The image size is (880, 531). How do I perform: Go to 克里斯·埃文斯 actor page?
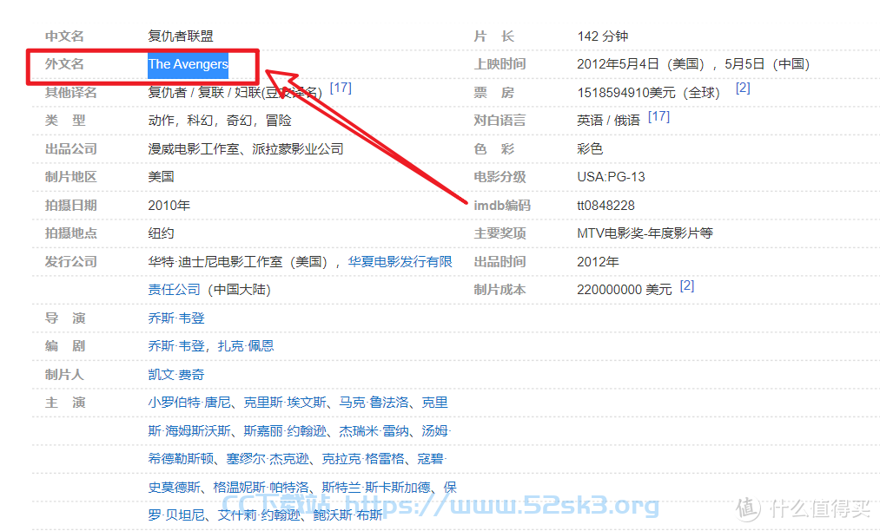click(x=285, y=403)
